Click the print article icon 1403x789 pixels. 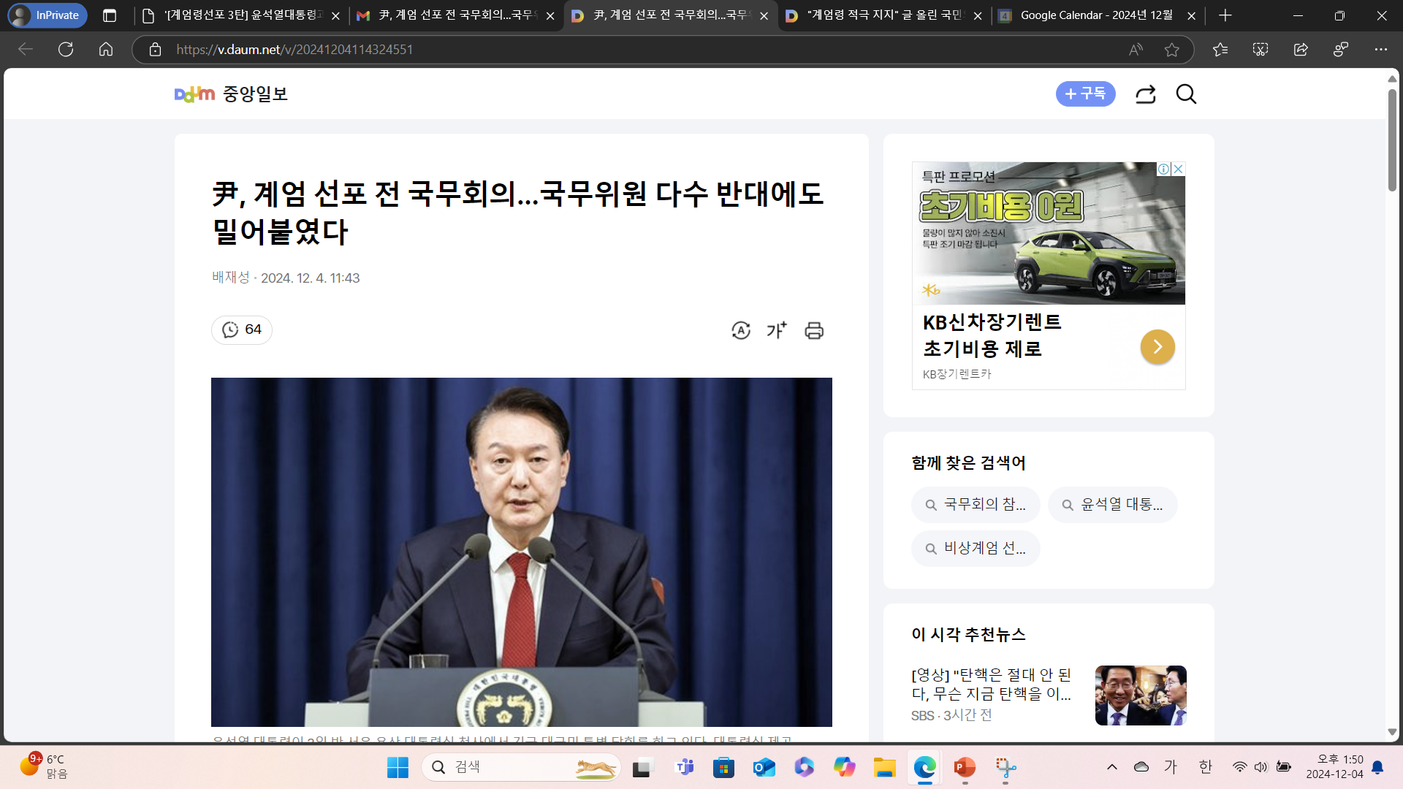click(x=814, y=330)
